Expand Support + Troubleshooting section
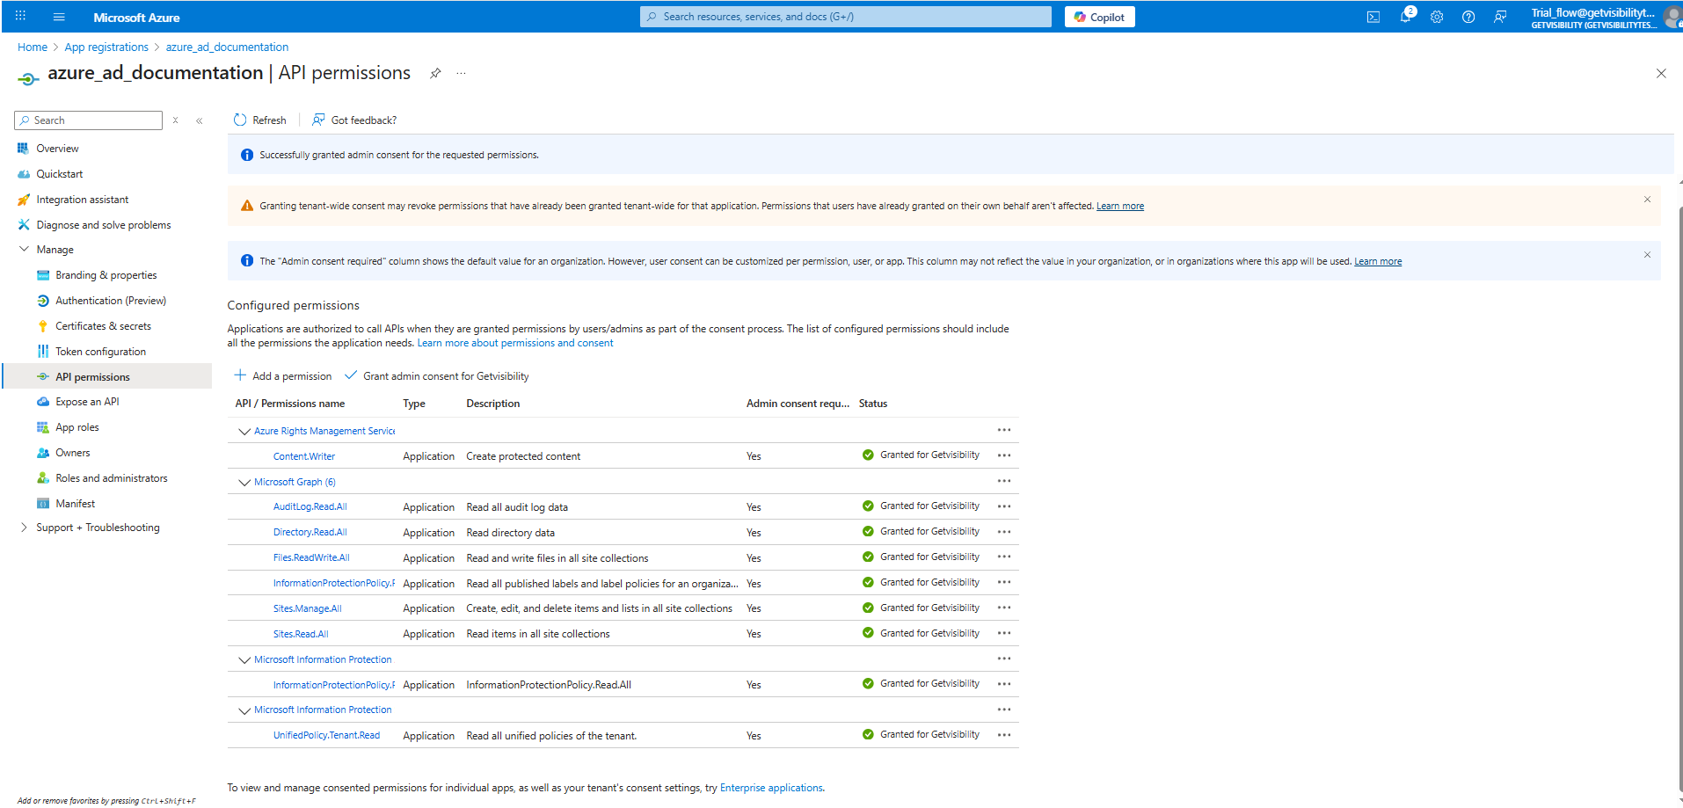 tap(24, 528)
